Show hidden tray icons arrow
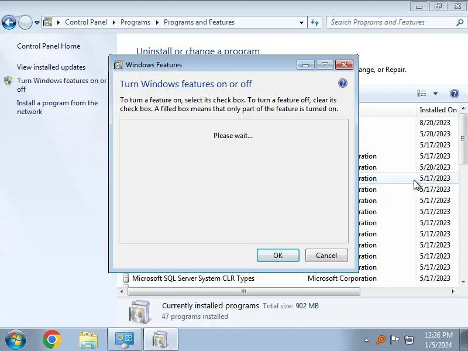 pos(366,340)
